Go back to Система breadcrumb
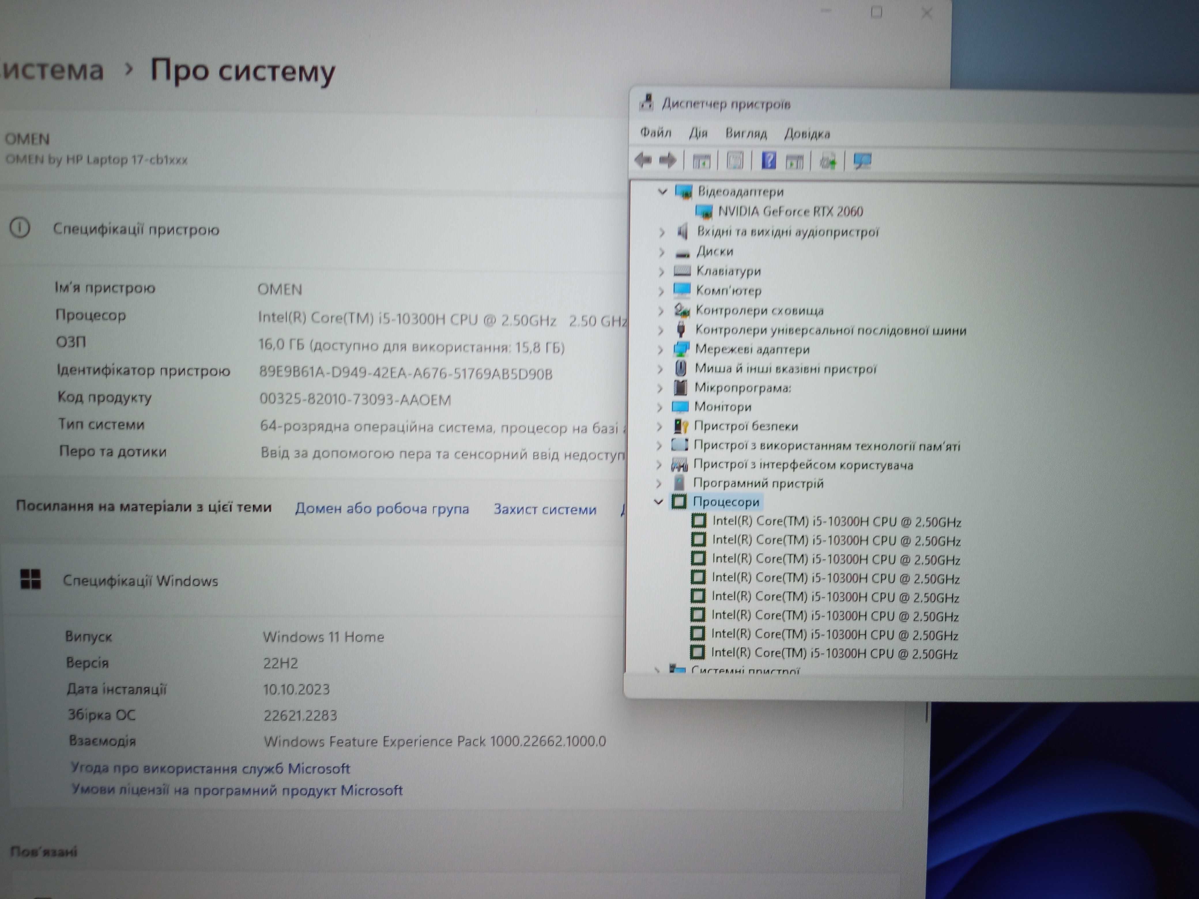 [x=52, y=70]
